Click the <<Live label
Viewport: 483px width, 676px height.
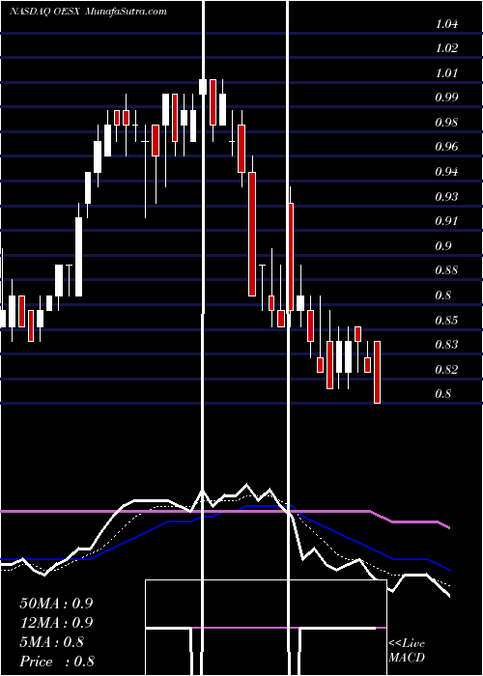click(x=407, y=644)
